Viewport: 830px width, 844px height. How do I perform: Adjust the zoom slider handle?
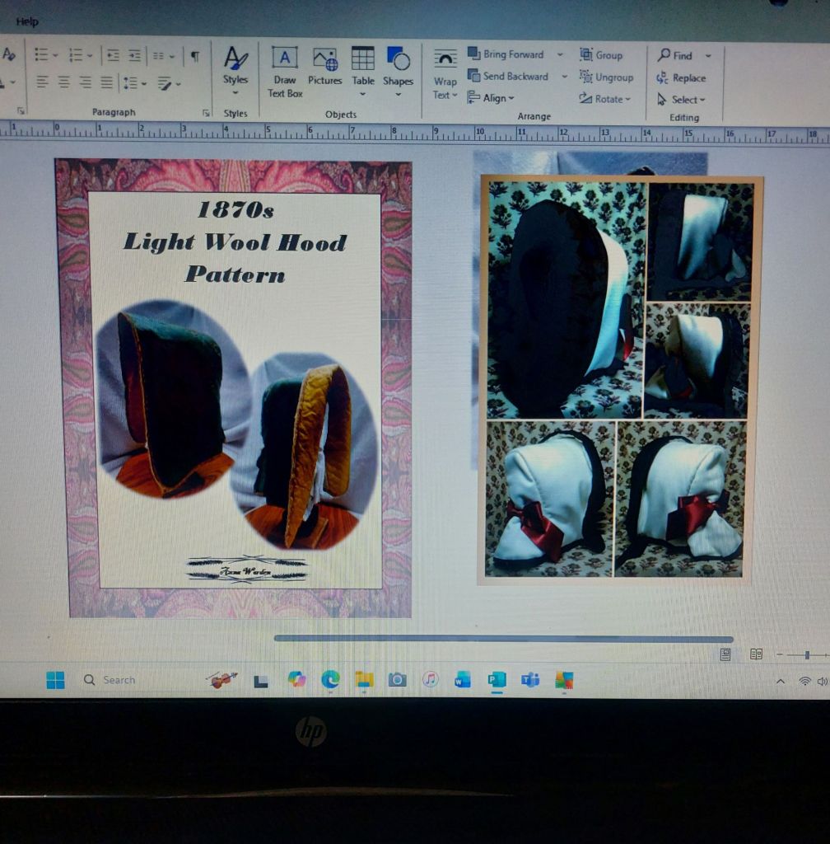tap(807, 654)
